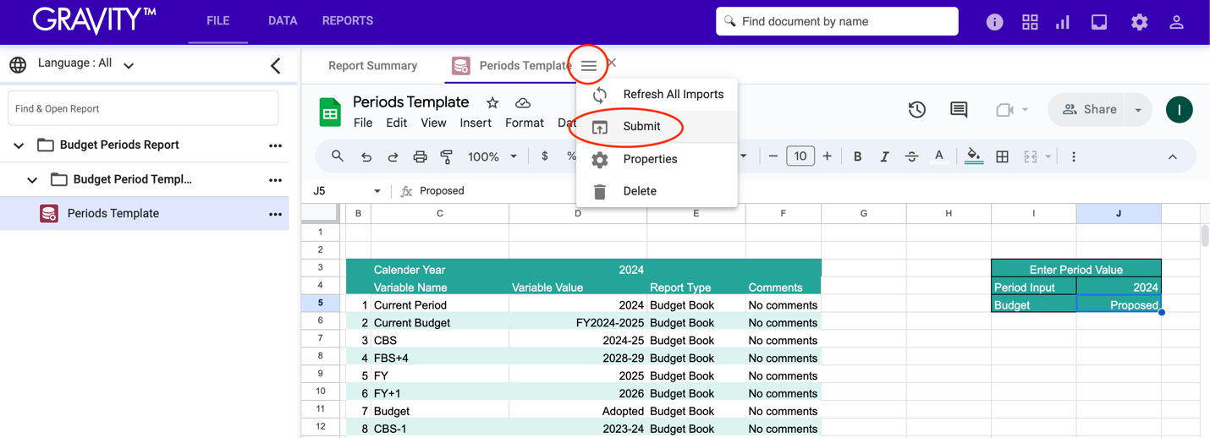Choose Delete from the dropdown menu
The width and height of the screenshot is (1210, 438).
[x=657, y=191]
